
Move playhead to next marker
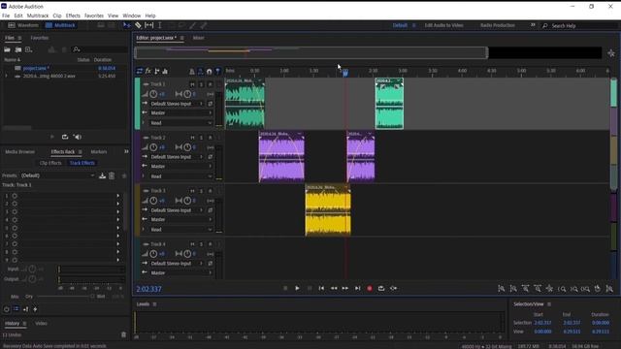pos(358,289)
